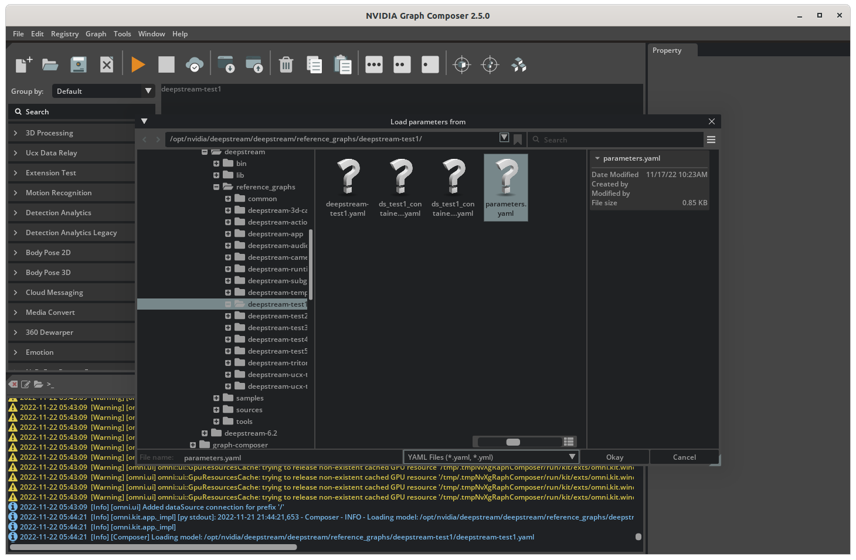Paste with the clipboard toolbar icon

tap(342, 65)
